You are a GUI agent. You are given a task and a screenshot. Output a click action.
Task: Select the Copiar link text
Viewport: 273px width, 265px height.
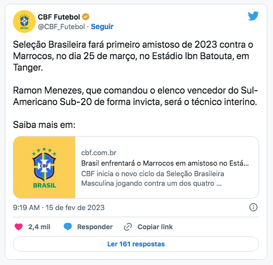pos(155,227)
